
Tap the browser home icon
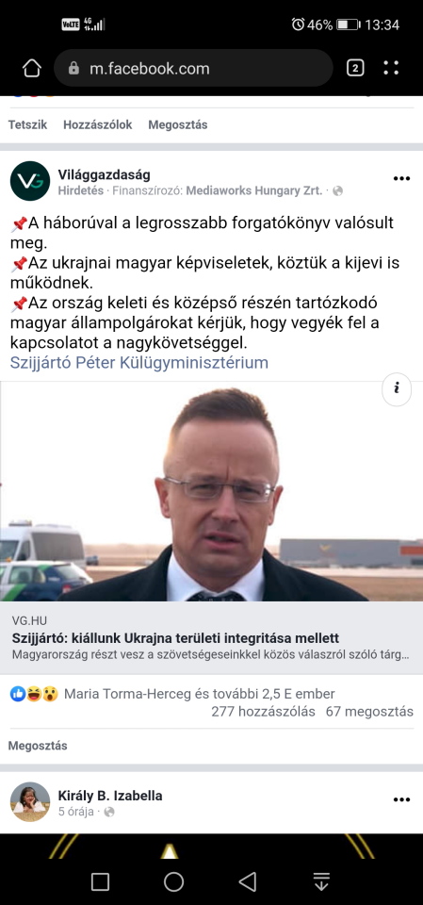click(x=32, y=69)
